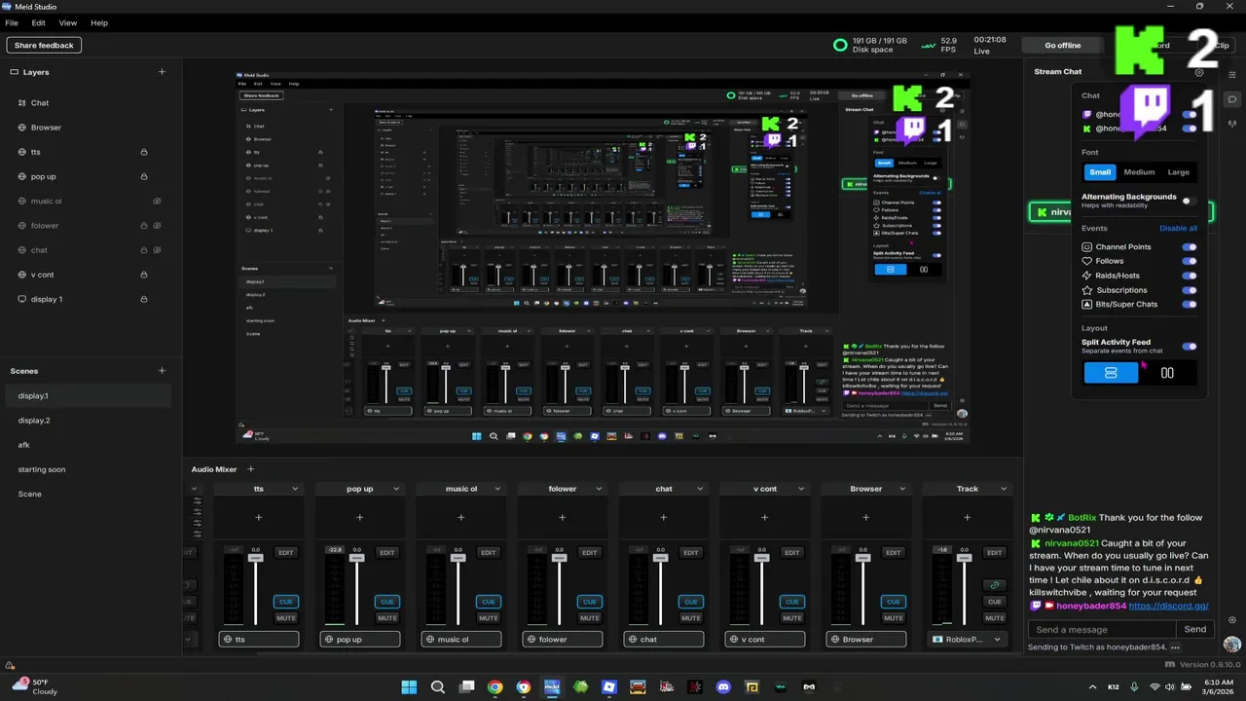Add effect to chat channel plus slot
This screenshot has width=1246, height=701.
663,518
